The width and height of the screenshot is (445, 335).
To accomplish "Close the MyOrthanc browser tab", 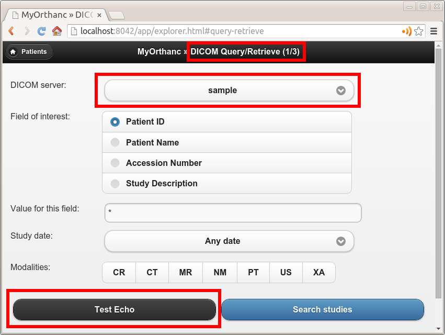I will coord(99,15).
